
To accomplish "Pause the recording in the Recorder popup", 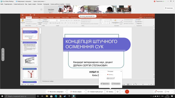I will click(x=105, y=84).
